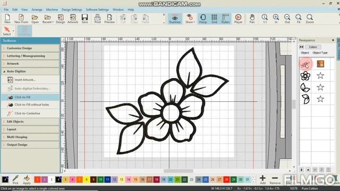The height and width of the screenshot is (191, 340).
Task: Expand Lettering / Monogramming toolbox
Action: (30, 56)
